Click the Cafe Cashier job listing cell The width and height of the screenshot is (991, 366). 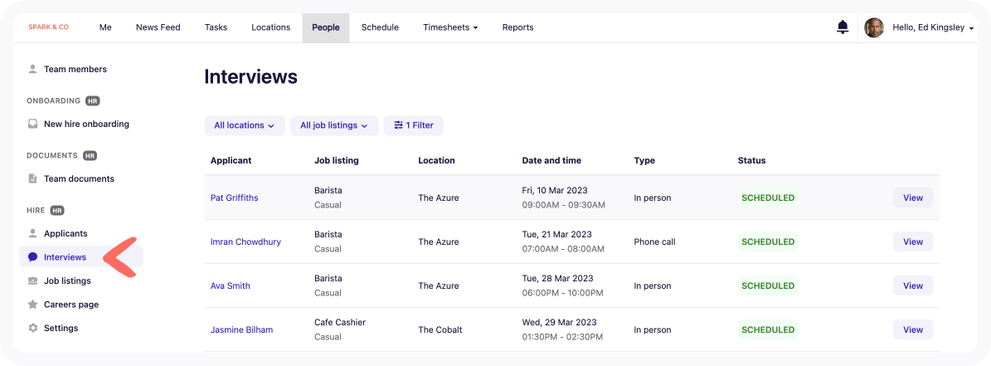point(340,322)
